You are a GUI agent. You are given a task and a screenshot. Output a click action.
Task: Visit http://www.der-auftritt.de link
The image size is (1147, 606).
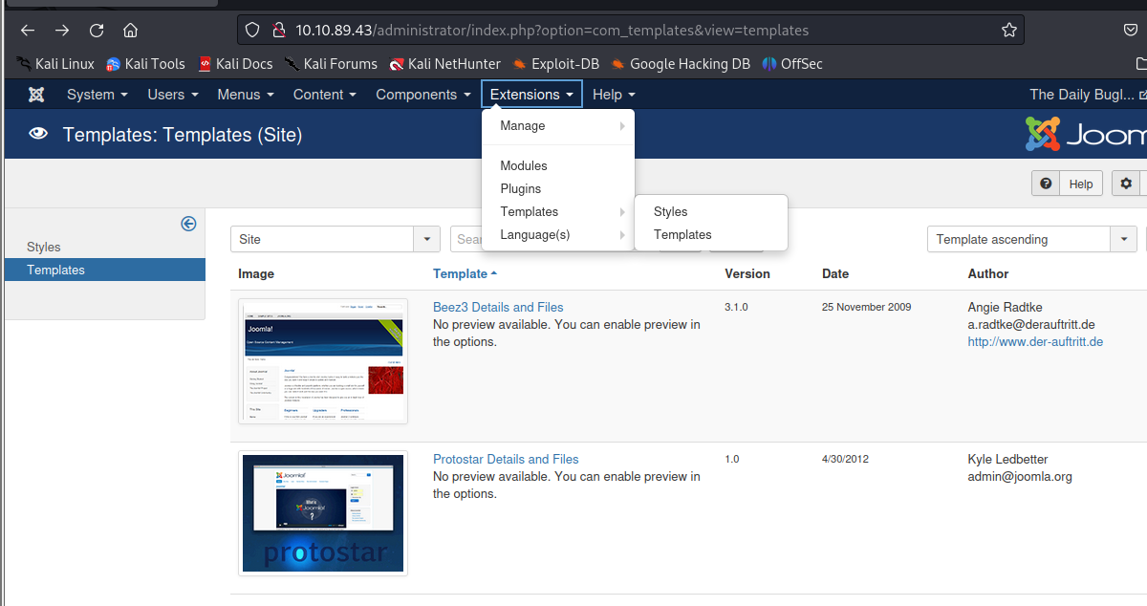coord(1035,341)
